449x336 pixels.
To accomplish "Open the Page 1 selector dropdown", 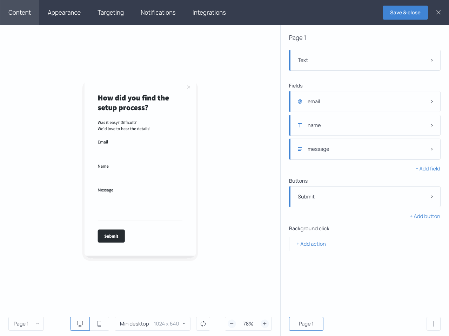I will 26,324.
